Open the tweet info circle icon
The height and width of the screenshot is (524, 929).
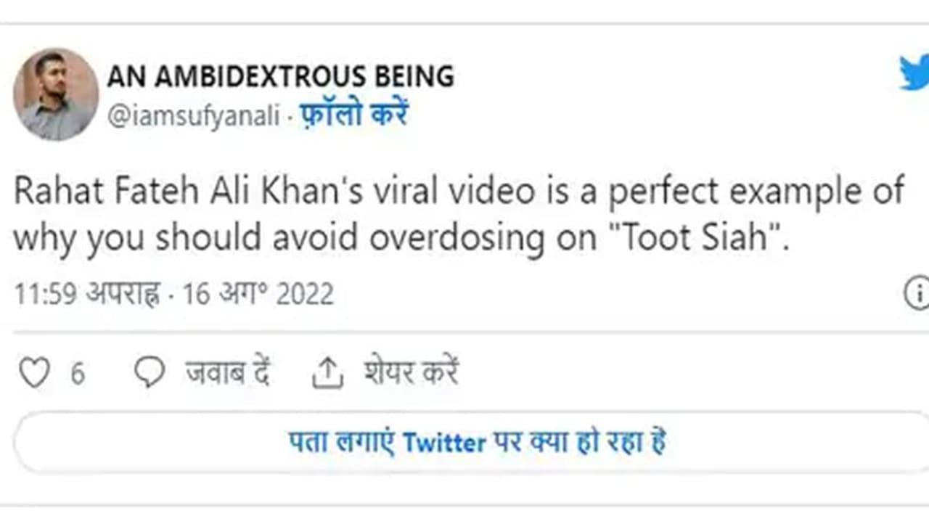coord(917,295)
